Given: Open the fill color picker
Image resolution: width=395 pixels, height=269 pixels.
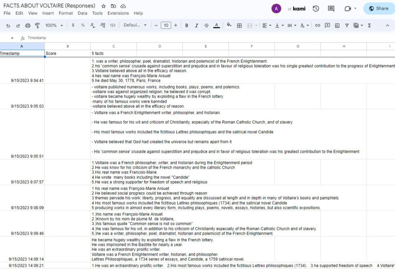Looking at the screenshot, I should click(x=229, y=25).
